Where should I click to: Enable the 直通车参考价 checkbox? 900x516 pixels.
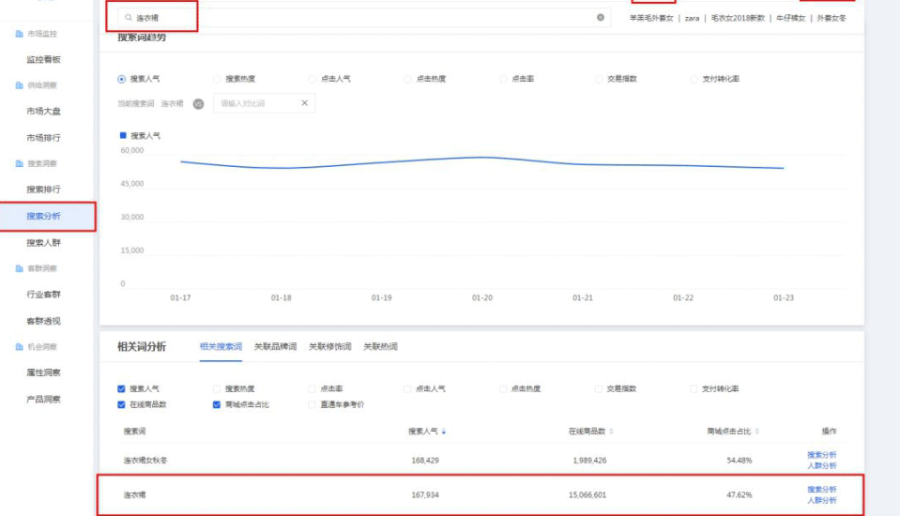[313, 405]
